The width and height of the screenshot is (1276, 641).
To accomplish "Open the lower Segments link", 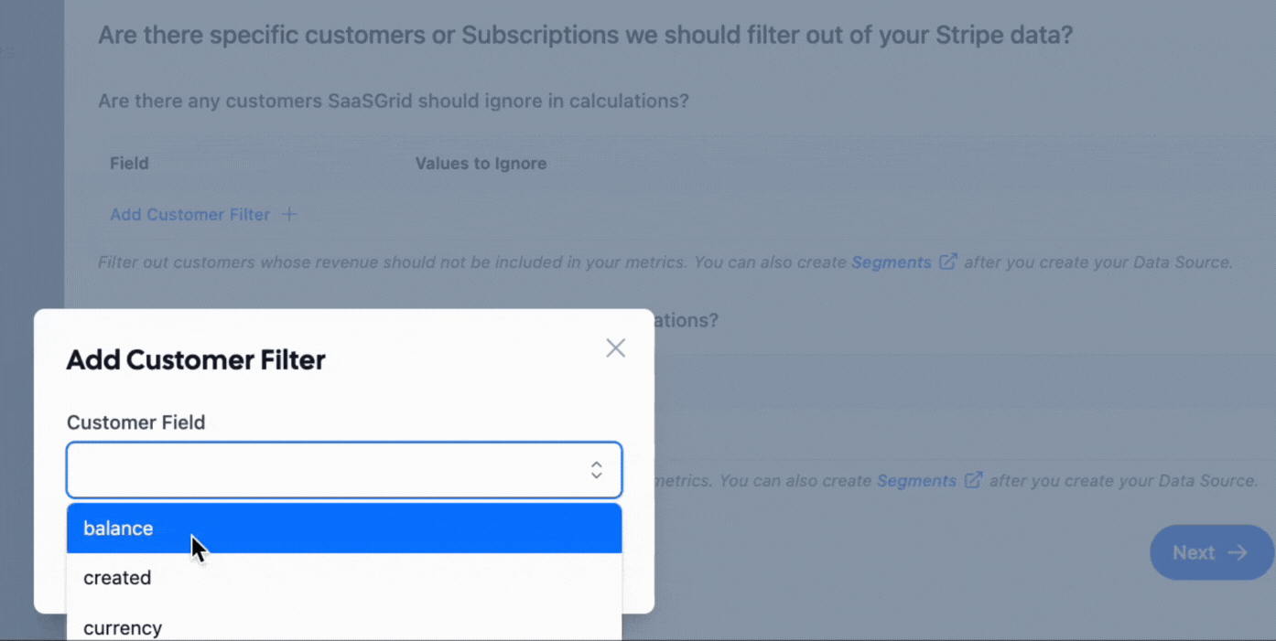I will click(915, 479).
